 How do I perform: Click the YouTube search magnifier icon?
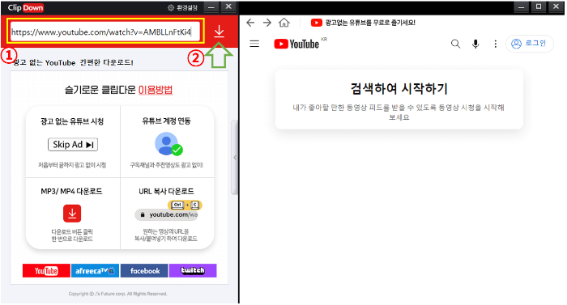[x=455, y=44]
